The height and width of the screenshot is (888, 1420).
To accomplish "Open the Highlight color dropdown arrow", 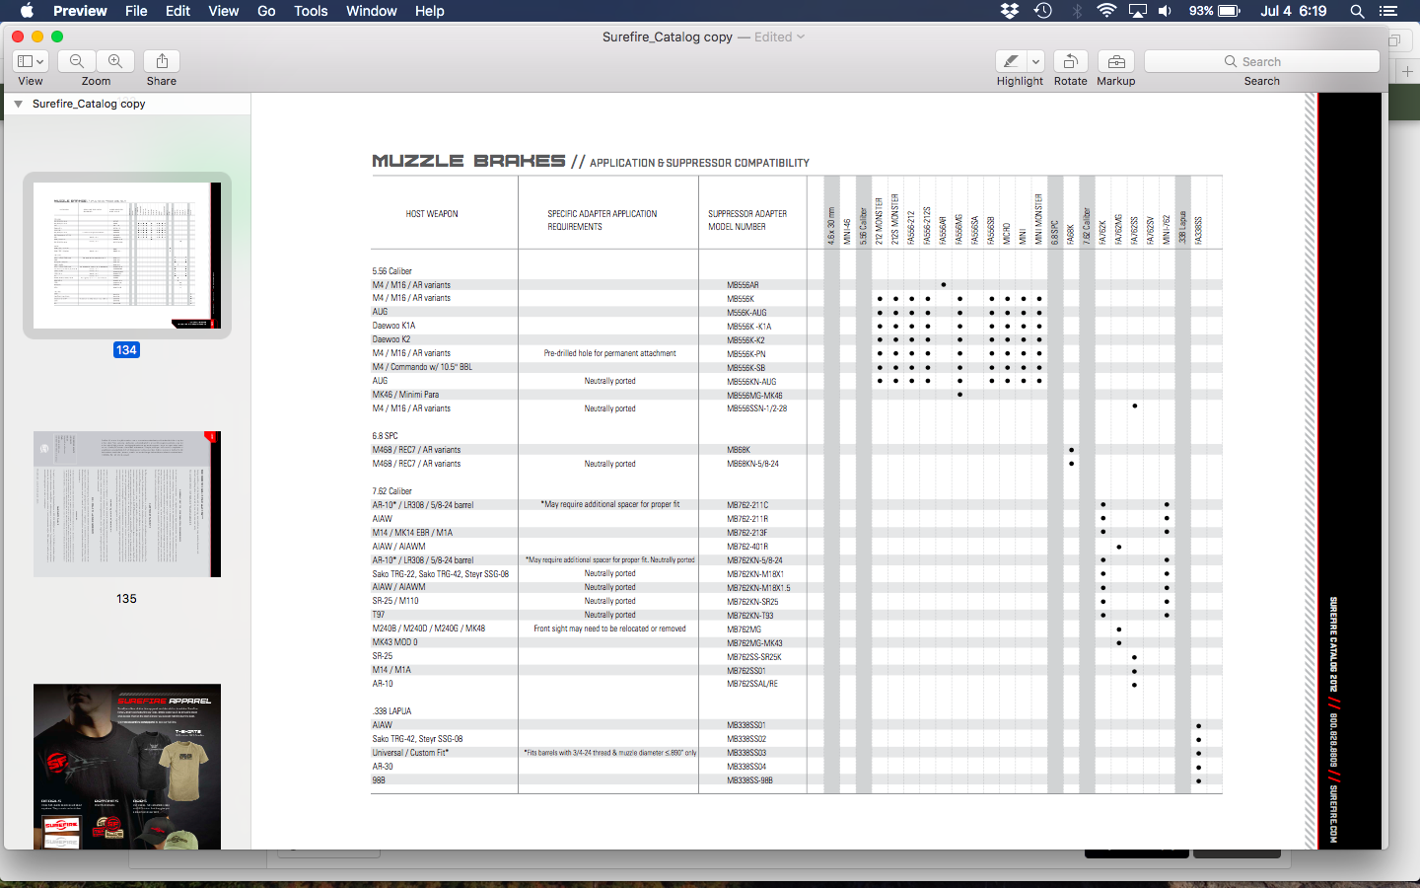I will (x=1035, y=61).
